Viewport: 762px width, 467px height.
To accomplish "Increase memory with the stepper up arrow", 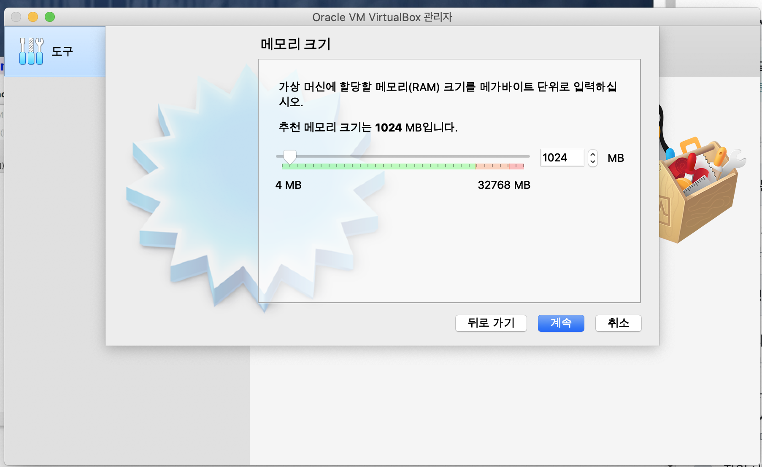I will coord(593,154).
